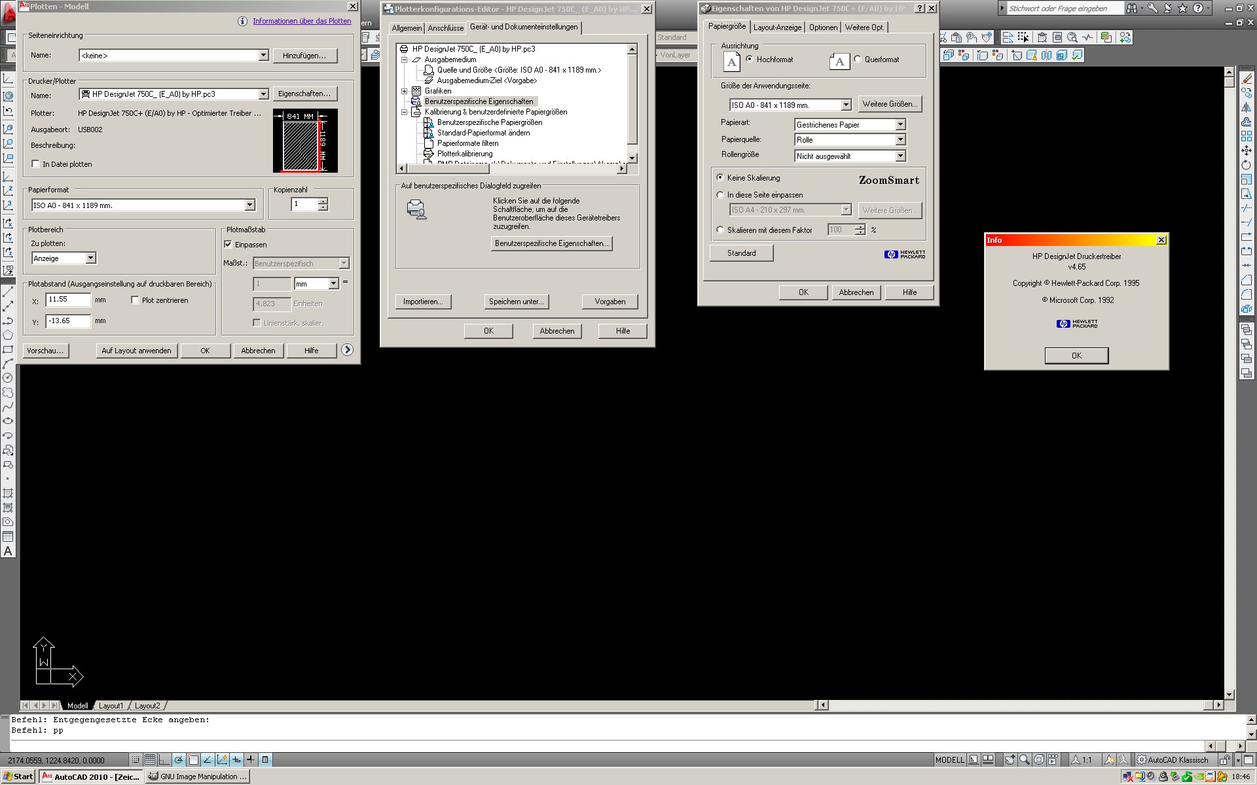Open the Papierformat dropdown in Plotten

click(249, 205)
